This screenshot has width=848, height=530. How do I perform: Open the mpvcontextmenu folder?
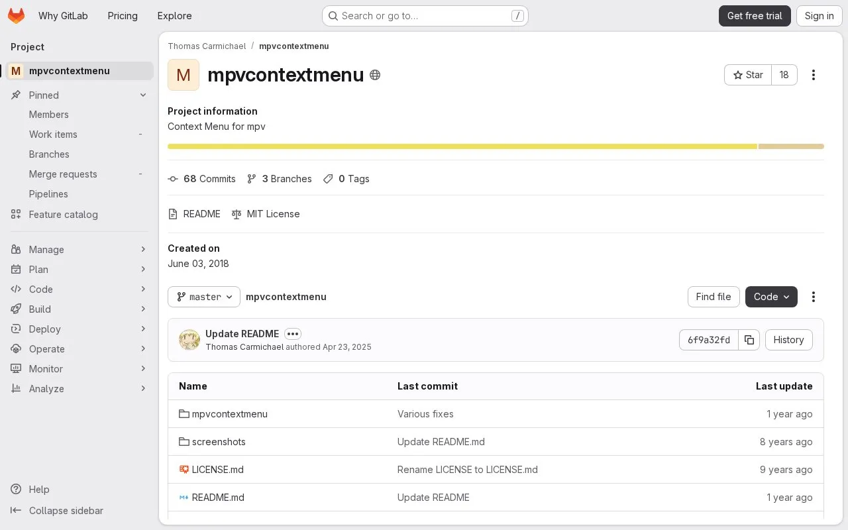pos(230,414)
